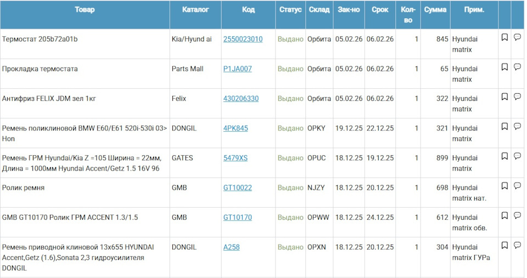527x278 pixels.
Task: Select the text 'Антифриз FELIX JDM зел 1кг'
Action: point(49,98)
